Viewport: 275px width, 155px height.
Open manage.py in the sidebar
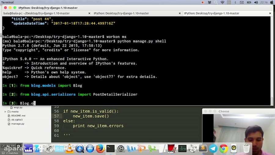[18, 124]
